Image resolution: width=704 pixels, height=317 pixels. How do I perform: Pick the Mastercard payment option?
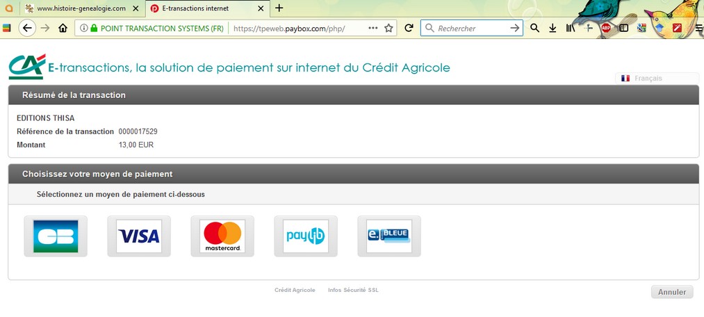pyautogui.click(x=222, y=236)
